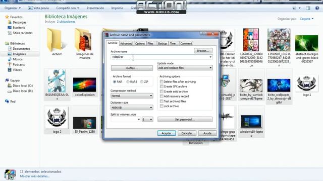Open Ayuda help button

(207, 133)
